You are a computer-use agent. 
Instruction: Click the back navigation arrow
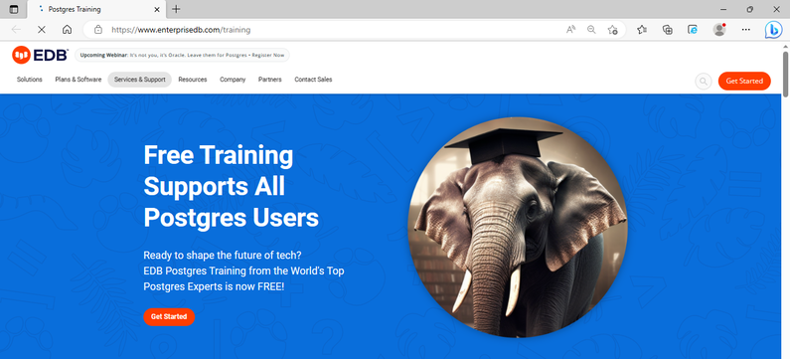[x=16, y=30]
